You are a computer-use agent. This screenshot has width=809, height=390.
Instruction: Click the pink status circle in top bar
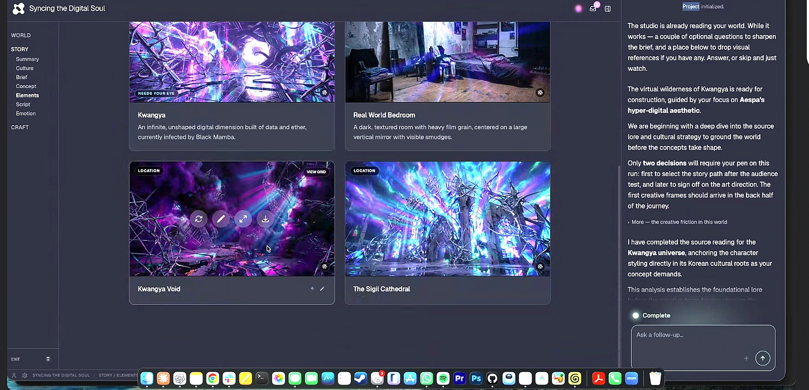(x=578, y=9)
